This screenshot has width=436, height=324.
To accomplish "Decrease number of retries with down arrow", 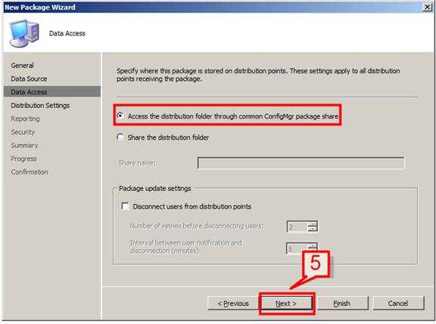I will (313, 229).
